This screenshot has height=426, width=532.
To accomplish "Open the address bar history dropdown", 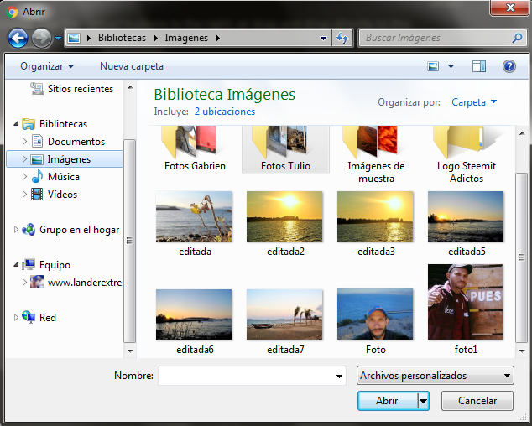I will pyautogui.click(x=323, y=38).
